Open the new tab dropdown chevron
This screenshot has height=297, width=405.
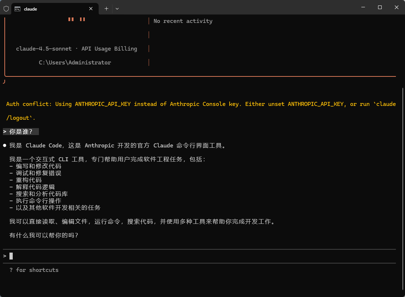pyautogui.click(x=117, y=8)
